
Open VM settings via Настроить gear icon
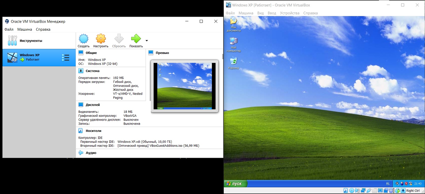pos(101,39)
